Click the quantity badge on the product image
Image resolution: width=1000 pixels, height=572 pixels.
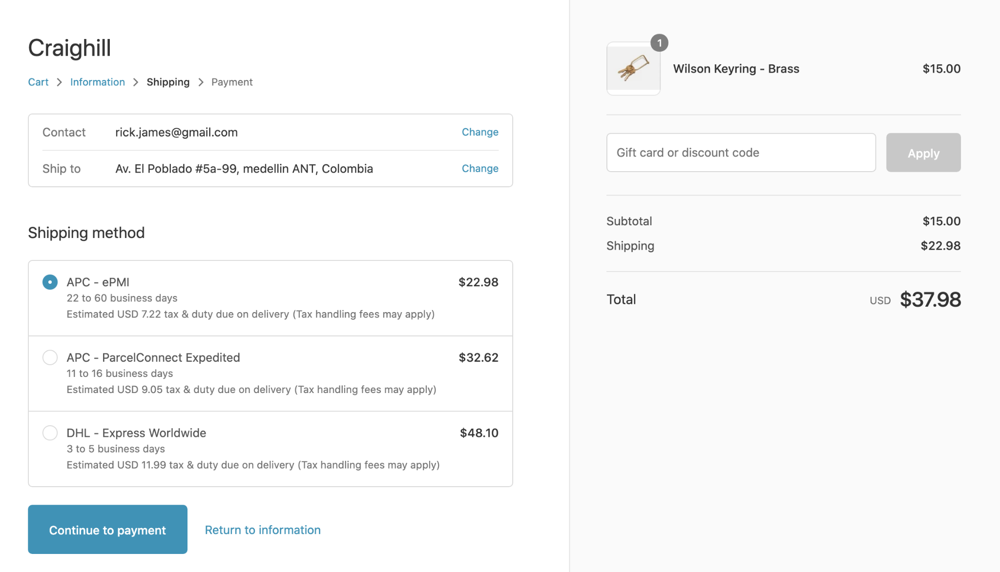(x=659, y=43)
